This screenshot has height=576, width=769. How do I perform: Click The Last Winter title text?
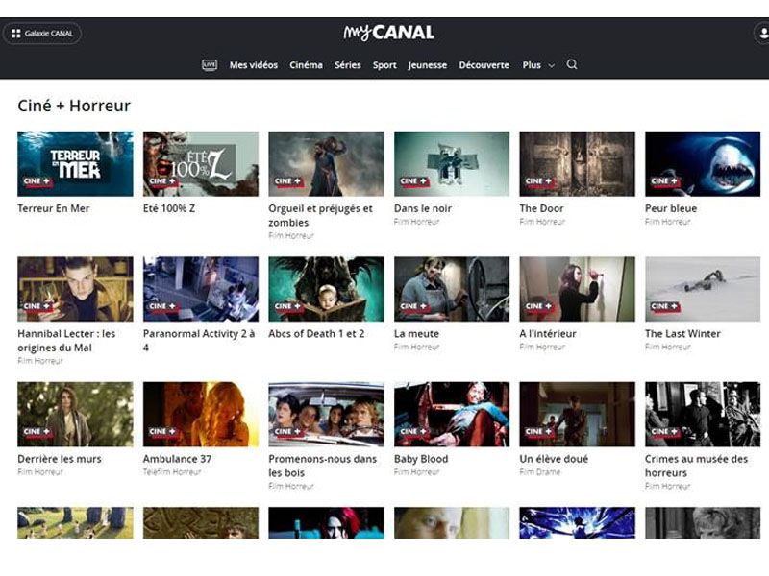(682, 334)
